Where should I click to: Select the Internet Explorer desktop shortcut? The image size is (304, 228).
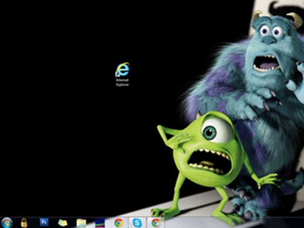[x=123, y=74]
